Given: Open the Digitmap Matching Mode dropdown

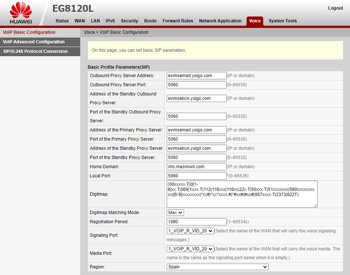Looking at the screenshot, I should point(175,213).
